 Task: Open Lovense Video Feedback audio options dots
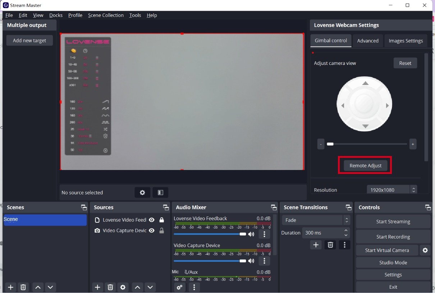coord(264,234)
